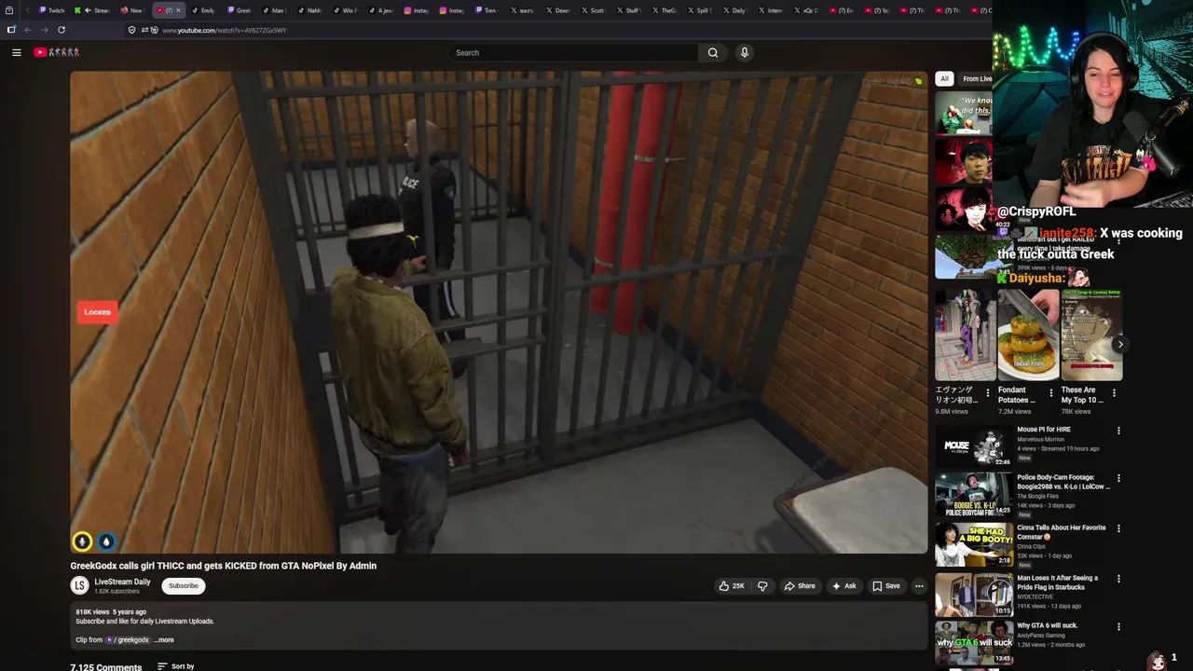1193x671 pixels.
Task: Open options for These Are My Top 10 short
Action: [x=1114, y=393]
